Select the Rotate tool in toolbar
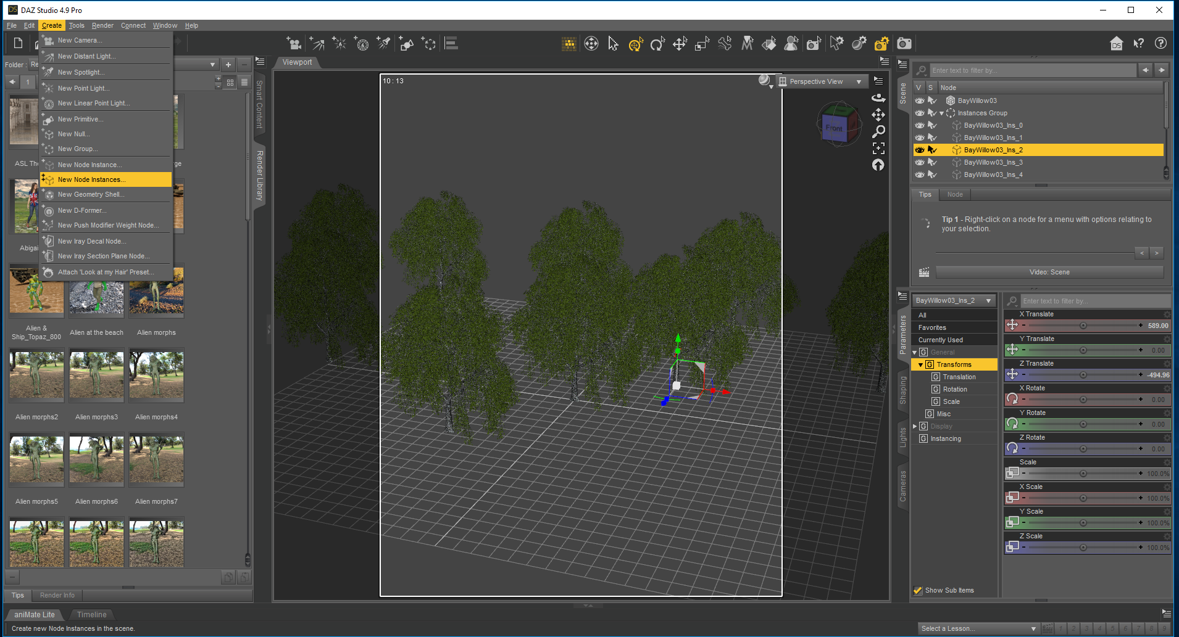The image size is (1179, 637). click(x=657, y=43)
